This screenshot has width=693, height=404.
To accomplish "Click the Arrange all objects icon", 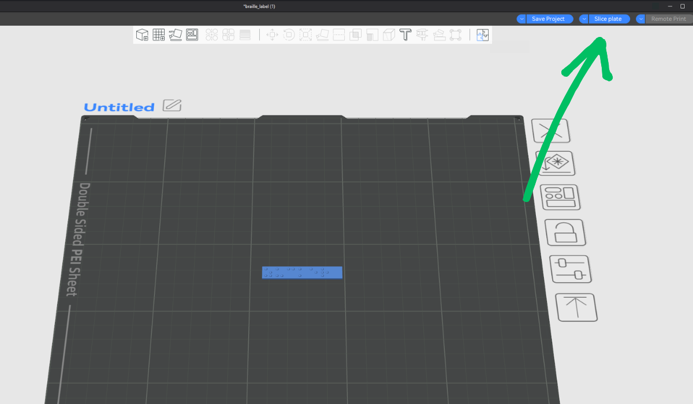I will point(192,35).
